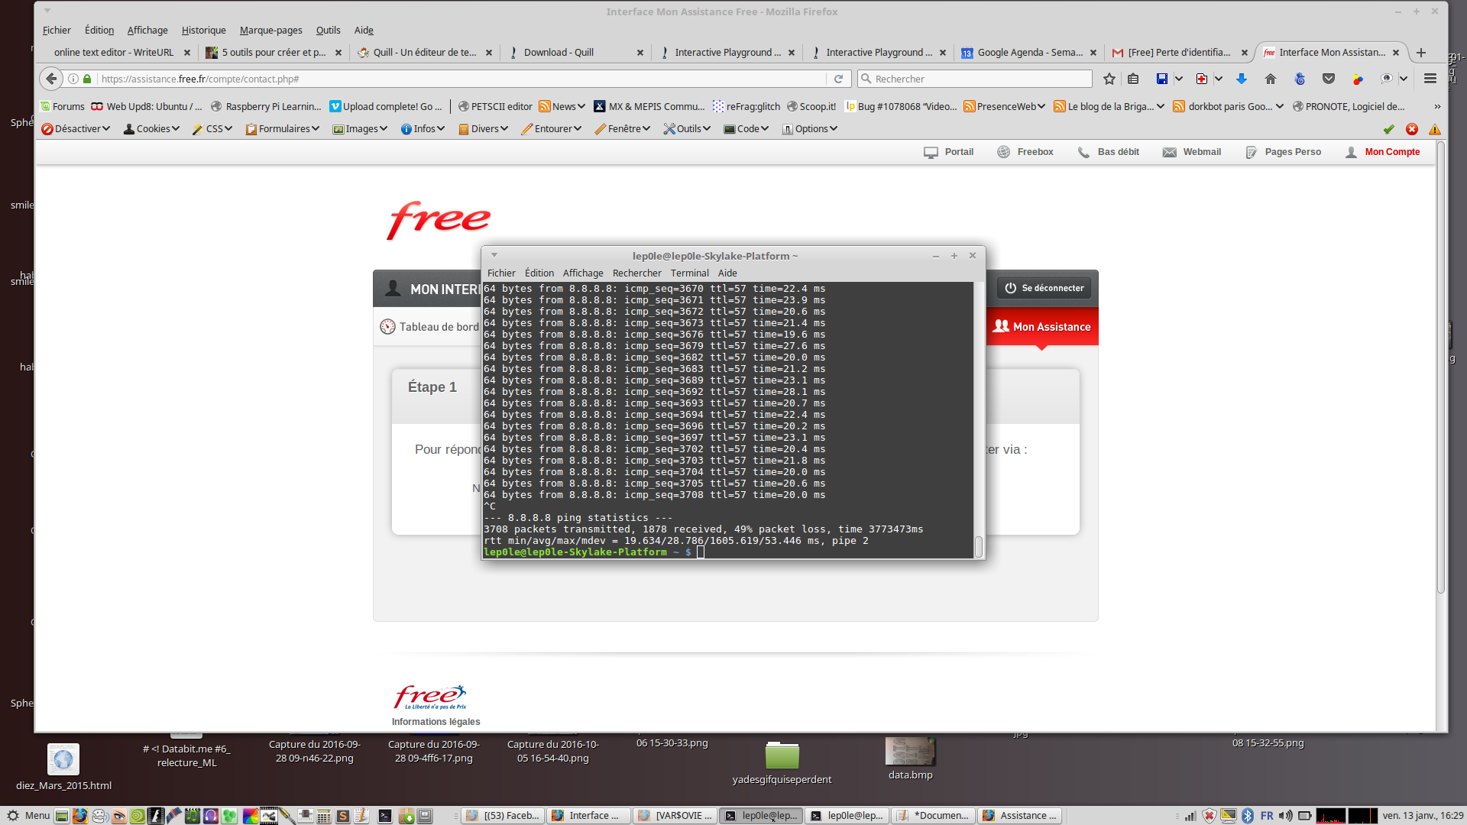Click Se déconnecter button
This screenshot has height=825, width=1467.
tap(1044, 288)
